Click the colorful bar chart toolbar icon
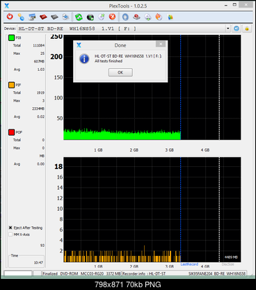 [x=170, y=17]
